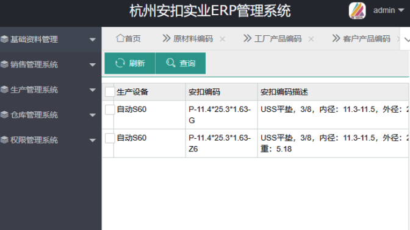Click the 刷新 button
This screenshot has height=230, width=410.
point(130,63)
